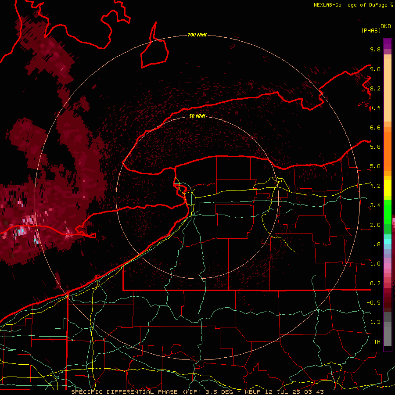Click the light peach segment of the color bar
The height and width of the screenshot is (395, 395).
coord(388,91)
